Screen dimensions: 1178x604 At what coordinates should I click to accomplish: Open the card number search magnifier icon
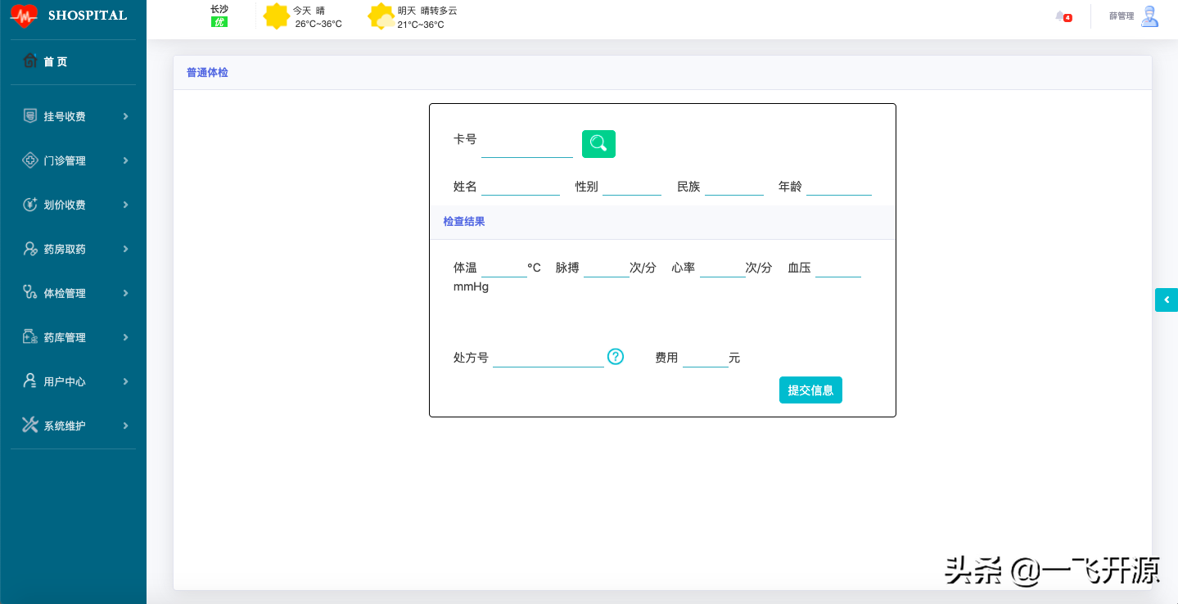point(598,144)
